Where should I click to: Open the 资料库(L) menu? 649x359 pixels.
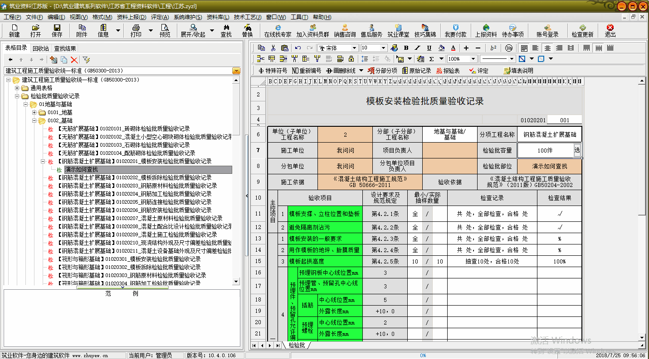point(218,17)
